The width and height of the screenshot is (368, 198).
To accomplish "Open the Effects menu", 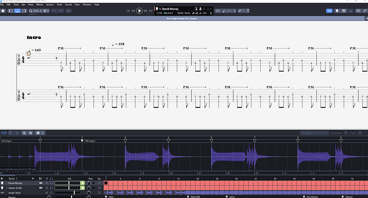I will 39,5.
